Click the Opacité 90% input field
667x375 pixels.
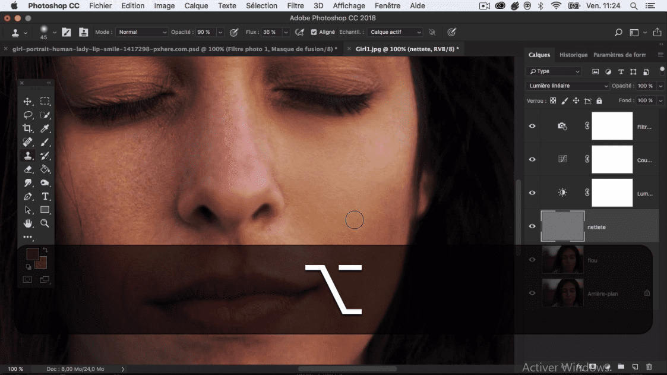click(204, 32)
